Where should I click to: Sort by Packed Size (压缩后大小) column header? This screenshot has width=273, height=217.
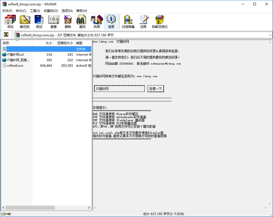click(x=64, y=43)
